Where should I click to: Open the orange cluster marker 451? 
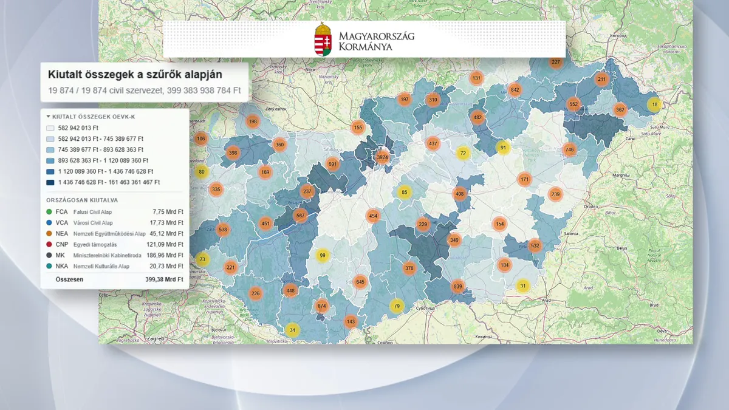(265, 224)
